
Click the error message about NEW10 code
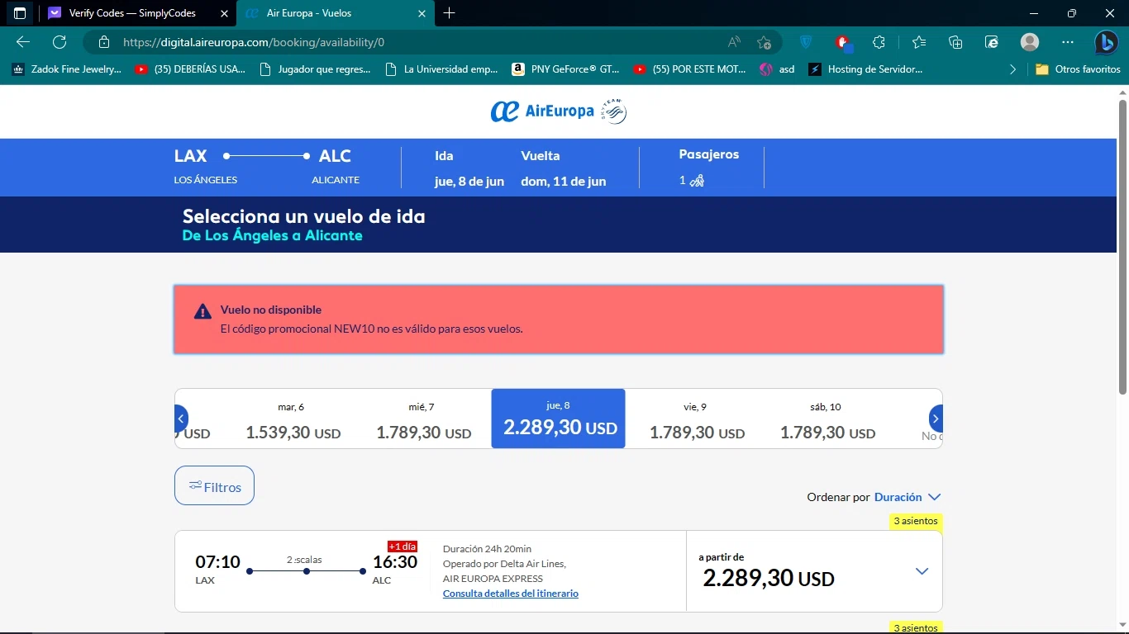pos(372,329)
